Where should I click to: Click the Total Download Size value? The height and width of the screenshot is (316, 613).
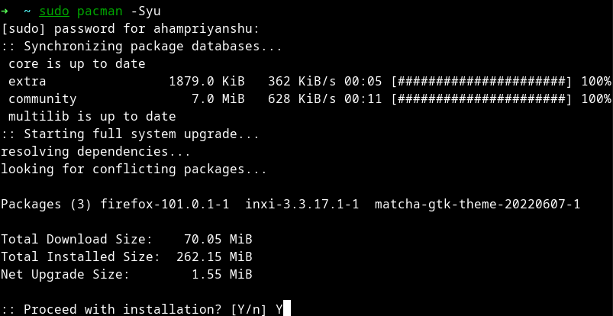point(218,239)
